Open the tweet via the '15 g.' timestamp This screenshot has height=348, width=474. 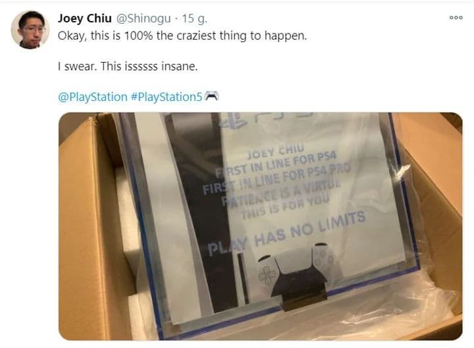click(195, 18)
